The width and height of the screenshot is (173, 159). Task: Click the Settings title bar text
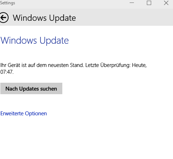pyautogui.click(x=8, y=3)
